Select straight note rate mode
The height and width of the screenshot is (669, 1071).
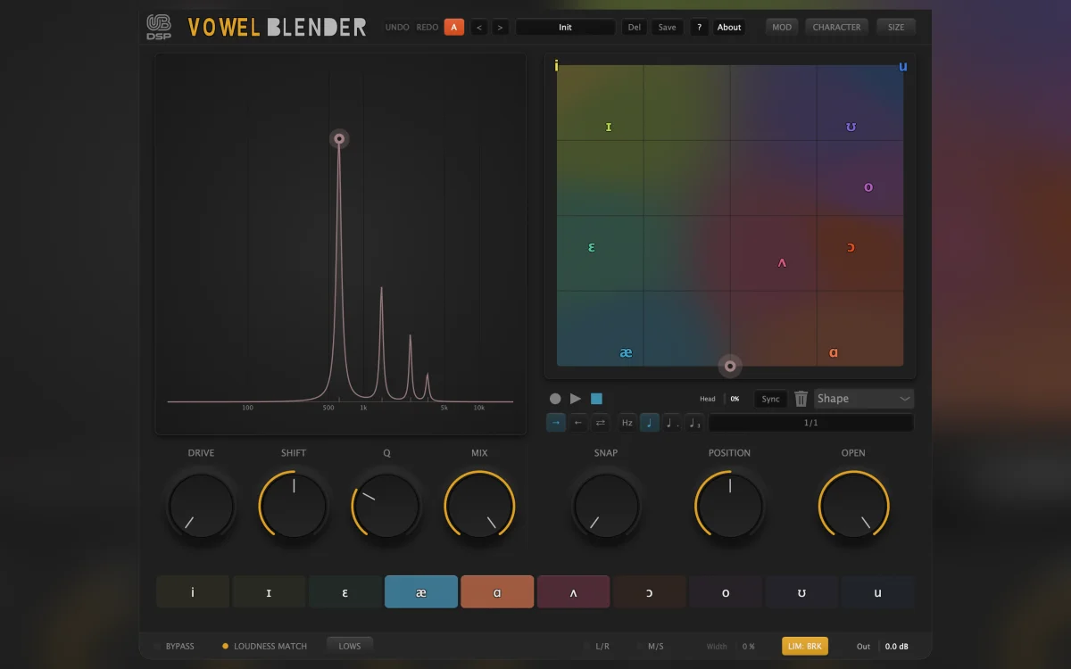[650, 423]
